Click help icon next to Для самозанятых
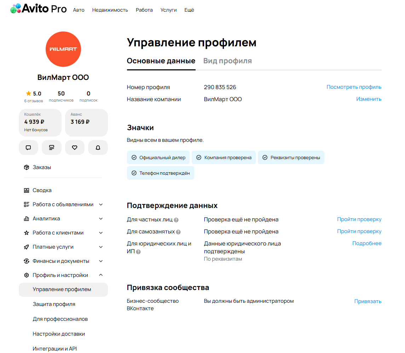 click(178, 232)
